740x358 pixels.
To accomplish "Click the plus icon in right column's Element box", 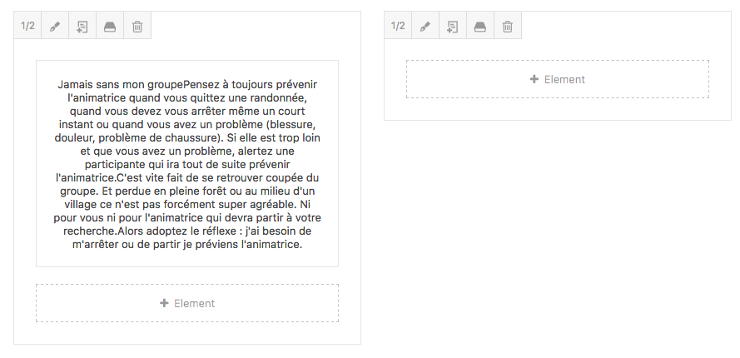I will [x=534, y=79].
